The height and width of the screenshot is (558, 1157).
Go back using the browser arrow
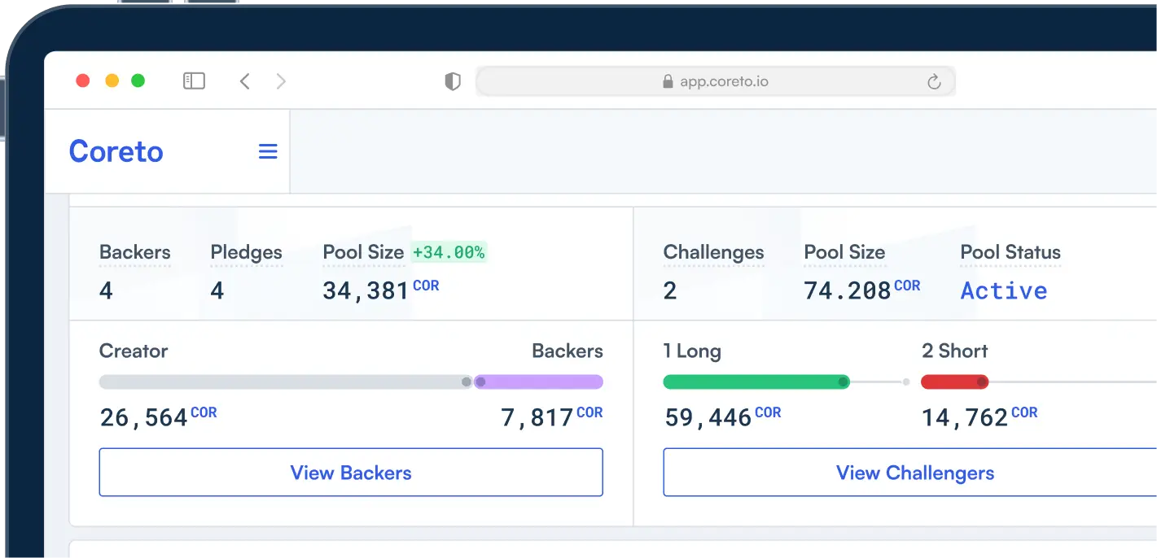[x=244, y=81]
